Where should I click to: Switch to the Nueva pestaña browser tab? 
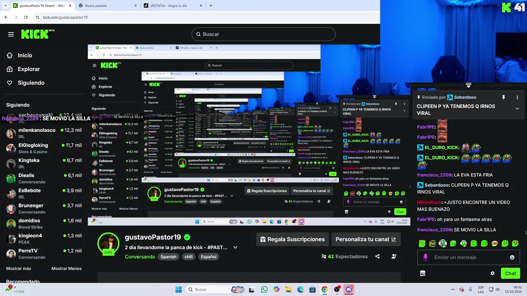pyautogui.click(x=107, y=6)
